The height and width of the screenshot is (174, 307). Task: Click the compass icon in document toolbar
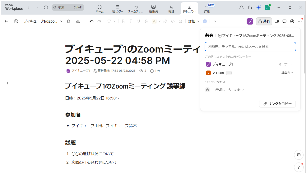(x=292, y=21)
